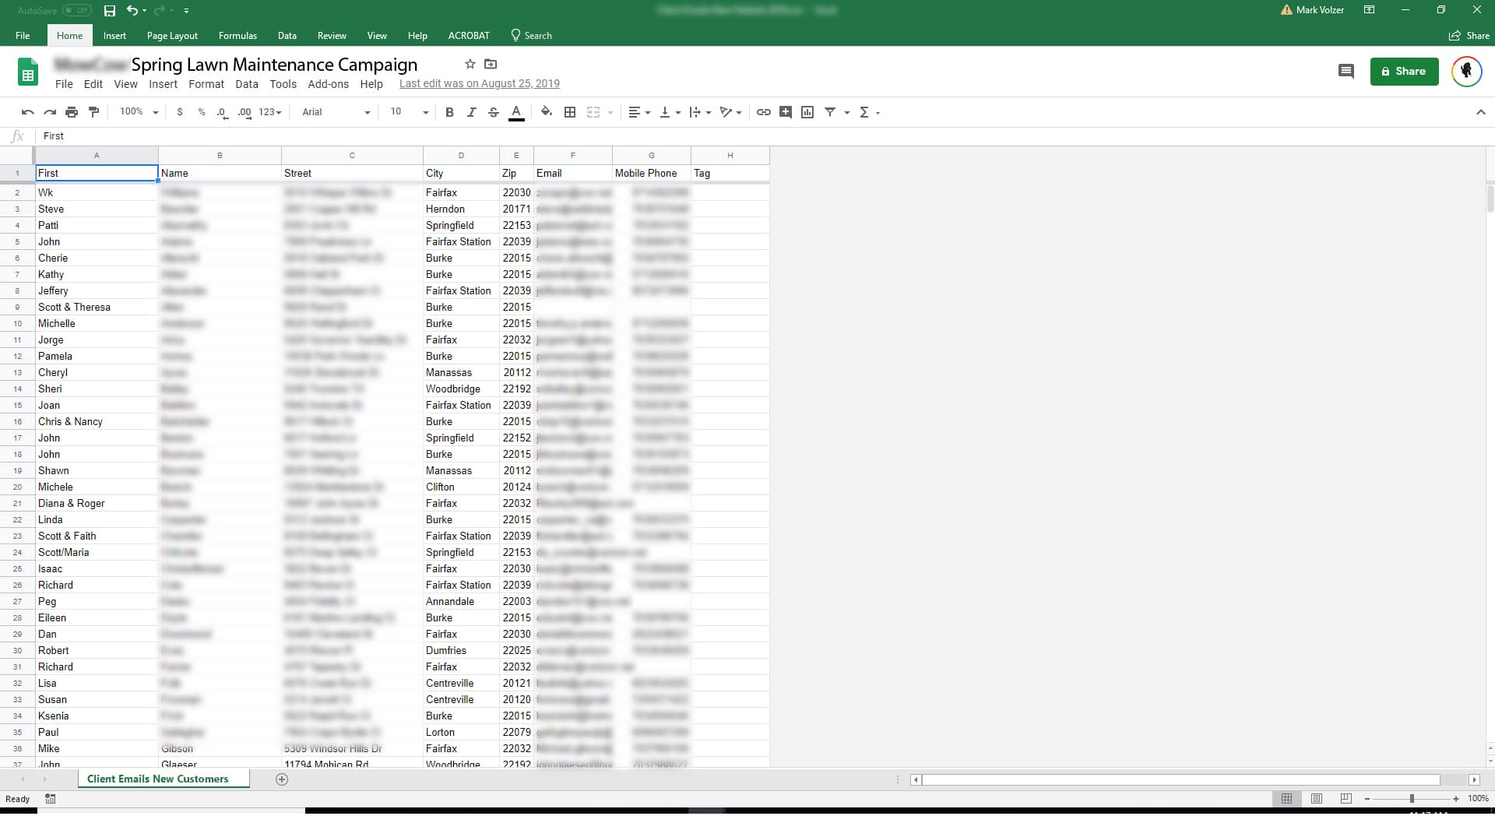Click the text color swatch

coord(515,112)
